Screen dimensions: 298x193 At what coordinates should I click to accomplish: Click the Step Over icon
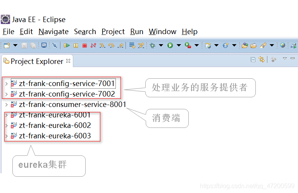(x=111, y=45)
